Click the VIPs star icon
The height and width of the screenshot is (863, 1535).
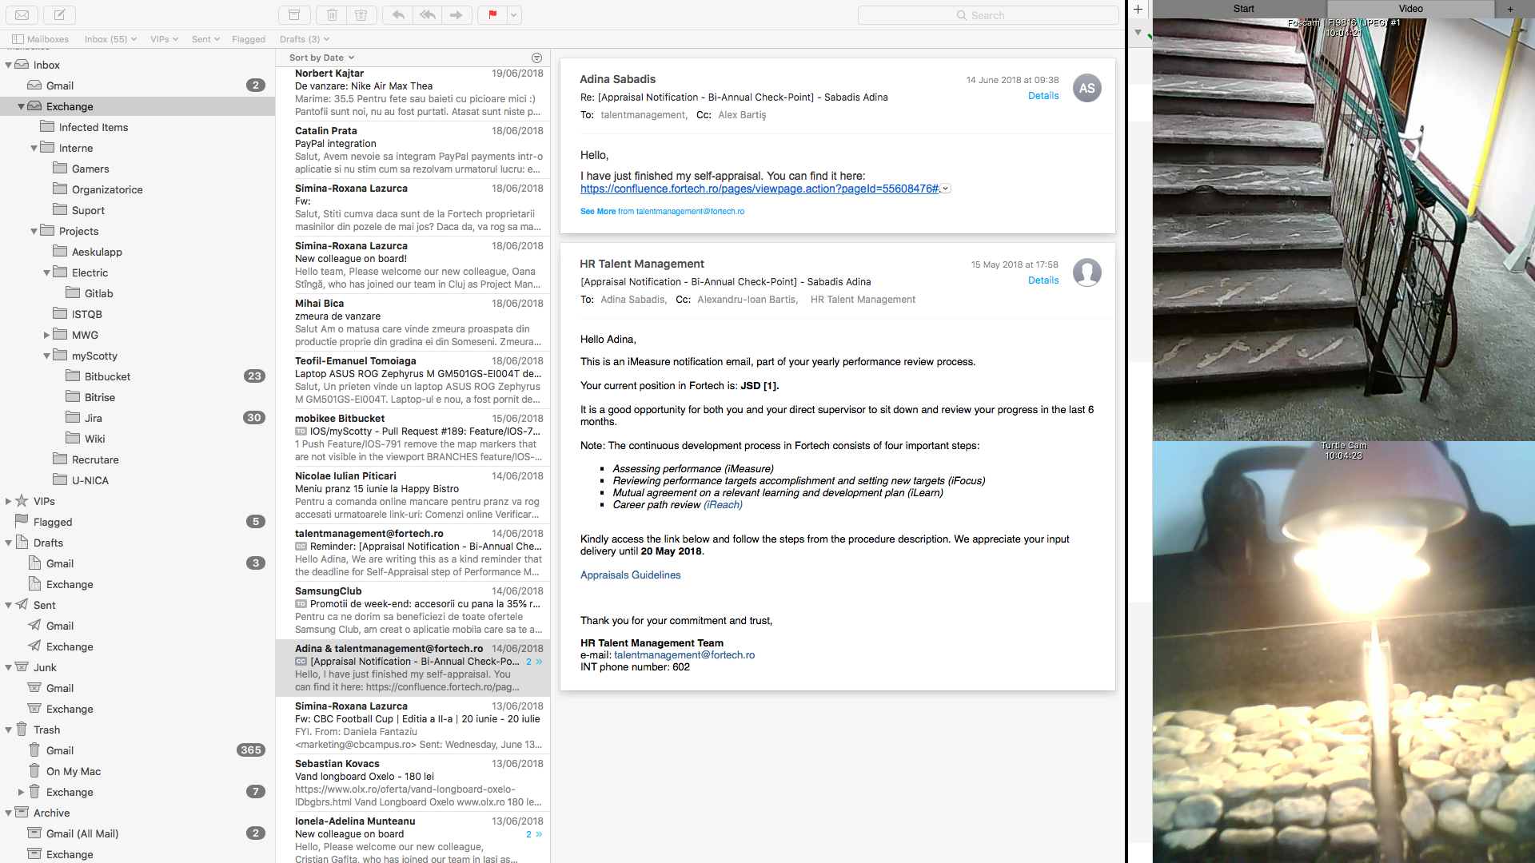pos(22,501)
